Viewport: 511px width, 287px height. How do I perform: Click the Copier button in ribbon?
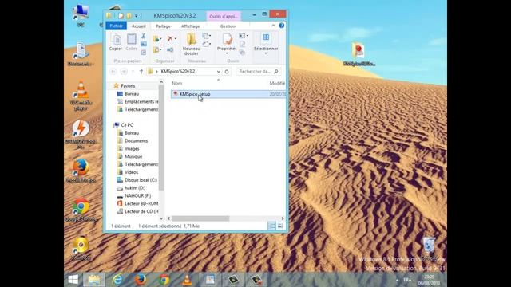(115, 42)
